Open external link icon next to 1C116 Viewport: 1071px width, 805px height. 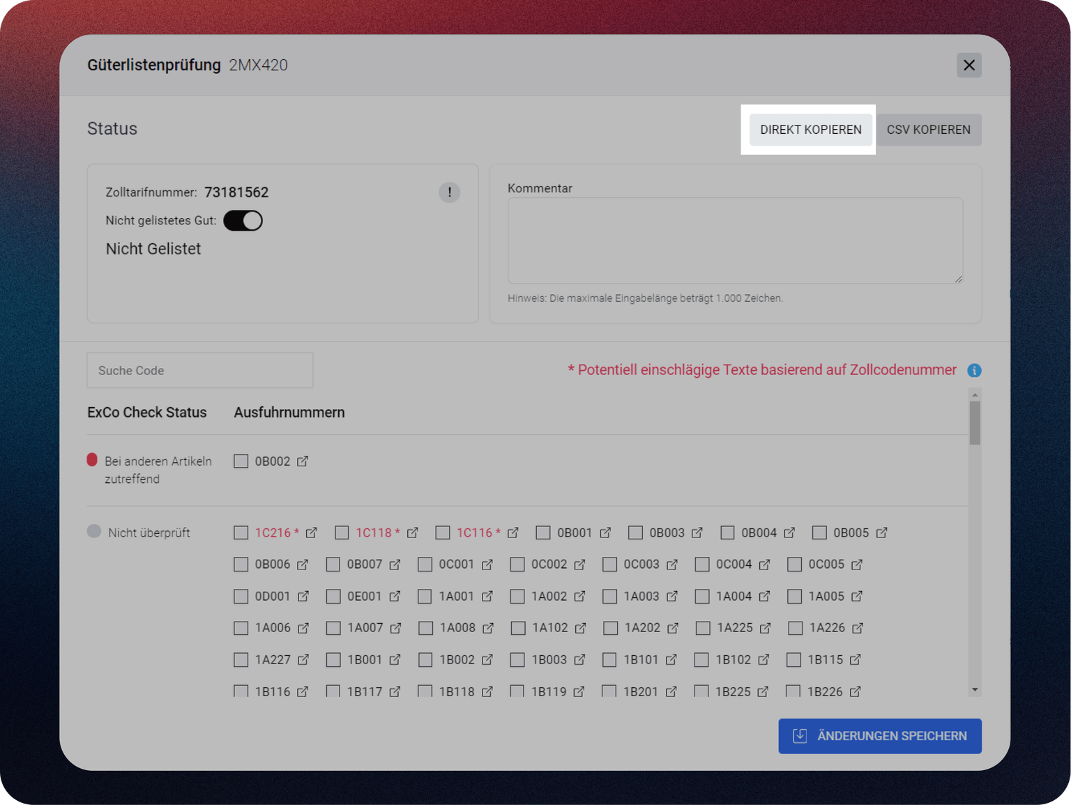pyautogui.click(x=513, y=532)
